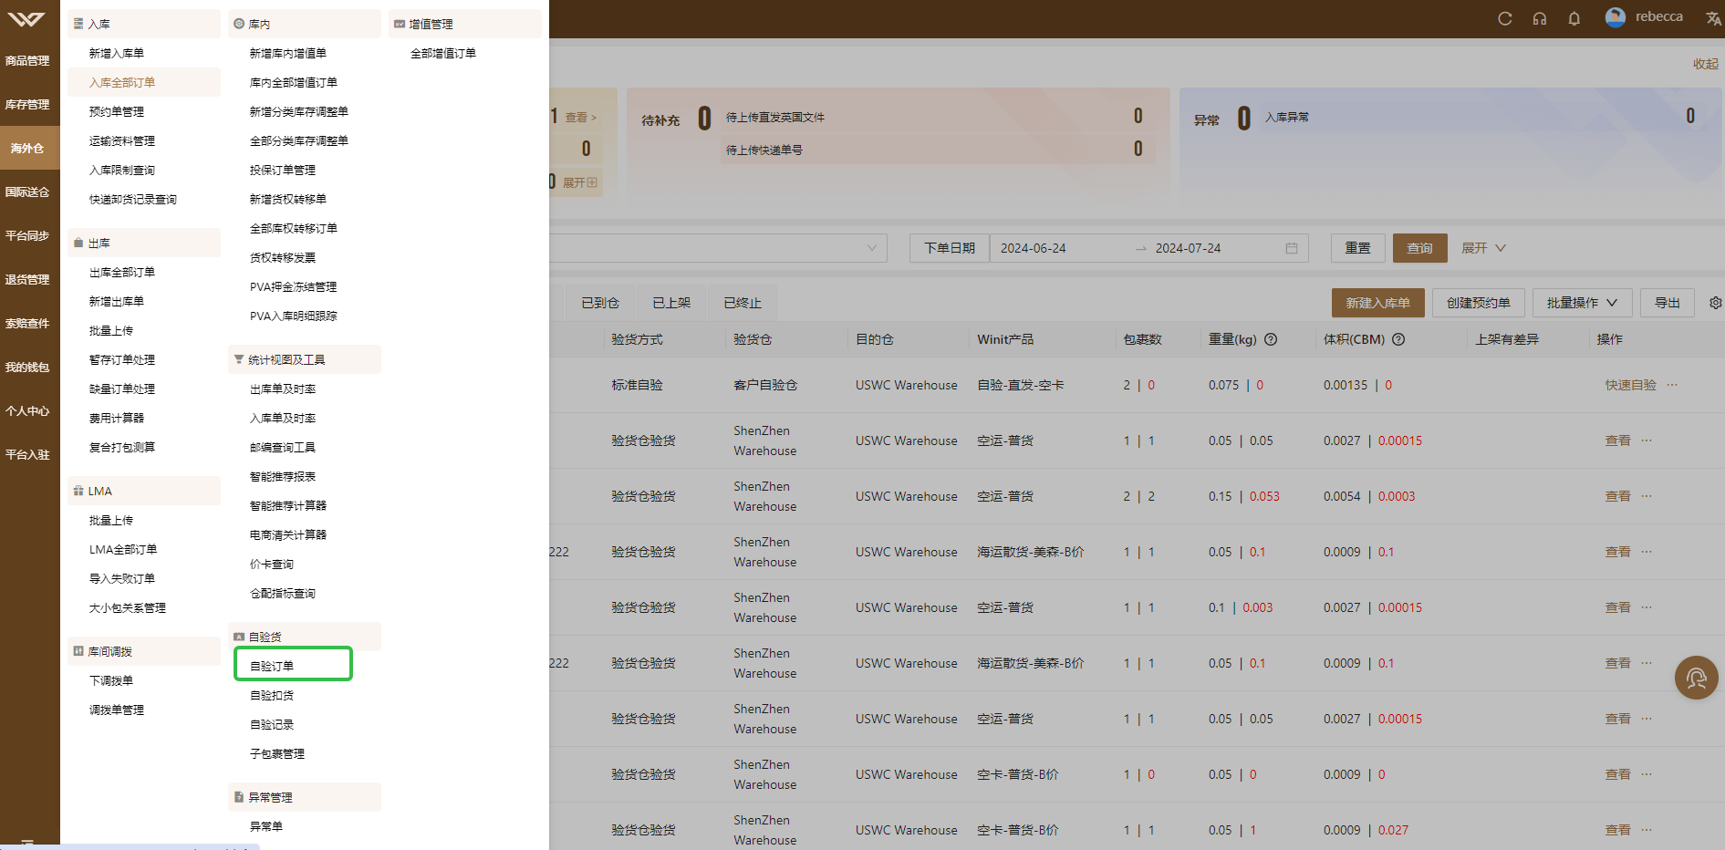Click the 创建预约单 button
1725x850 pixels.
[x=1478, y=303]
